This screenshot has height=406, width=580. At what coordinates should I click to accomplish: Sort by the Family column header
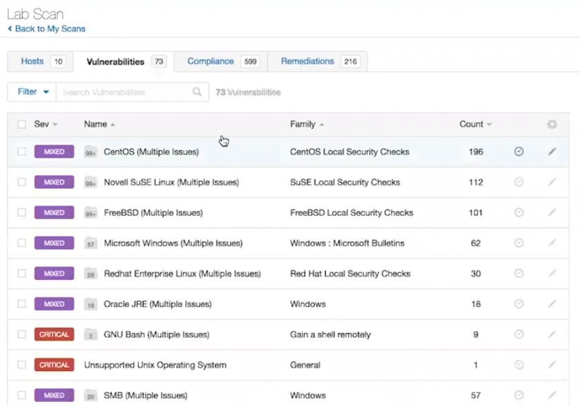[307, 124]
